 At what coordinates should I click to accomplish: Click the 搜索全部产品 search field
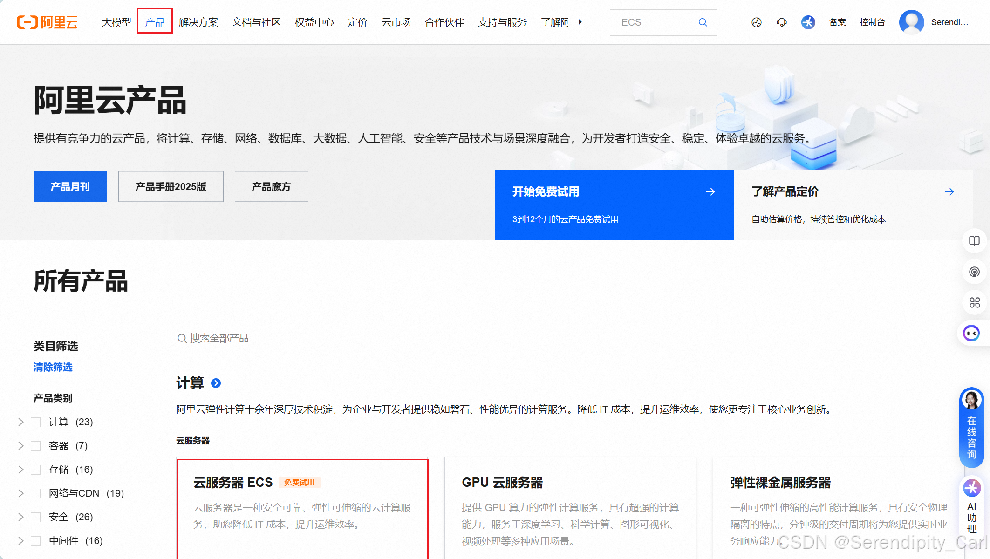pos(219,338)
